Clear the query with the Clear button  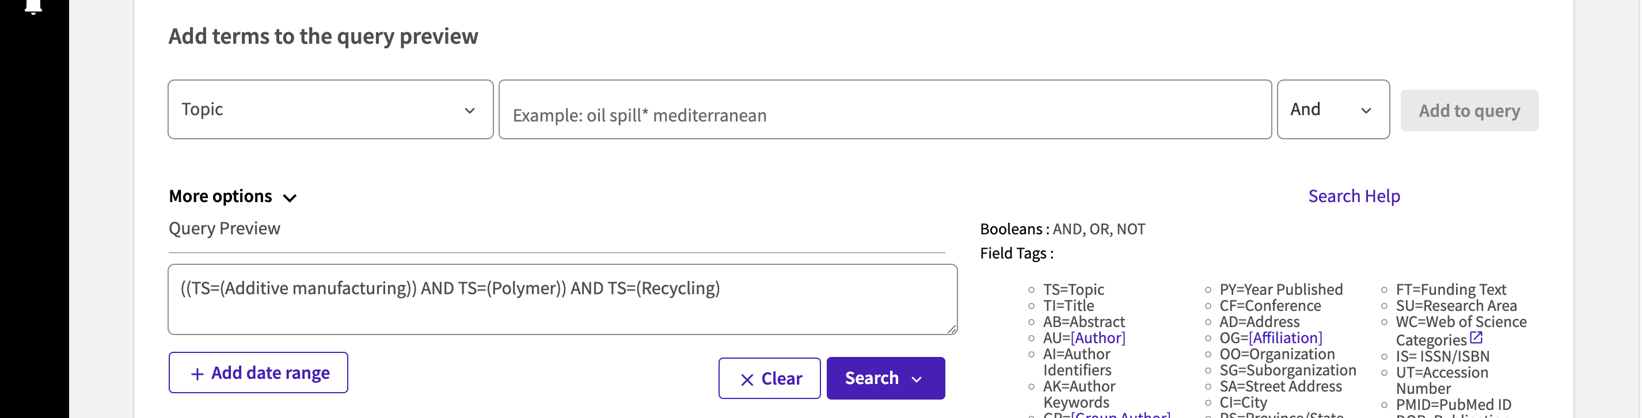pos(769,378)
